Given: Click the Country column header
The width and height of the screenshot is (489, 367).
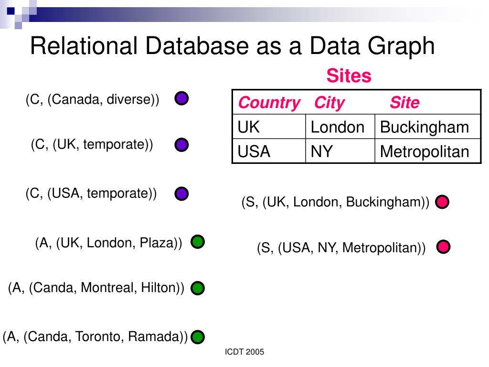Looking at the screenshot, I should coord(269,103).
